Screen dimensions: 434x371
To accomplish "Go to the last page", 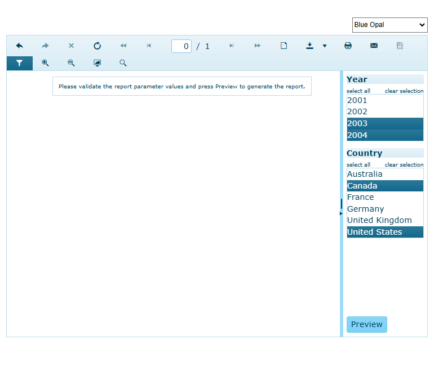I will pos(258,46).
